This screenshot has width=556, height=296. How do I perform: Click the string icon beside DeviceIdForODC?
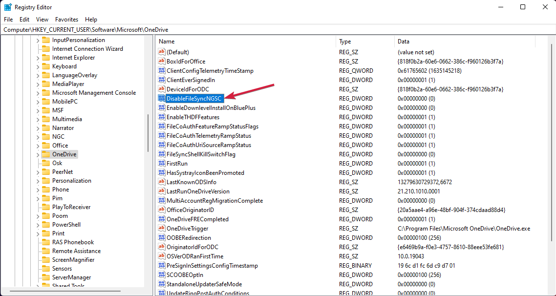click(162, 89)
